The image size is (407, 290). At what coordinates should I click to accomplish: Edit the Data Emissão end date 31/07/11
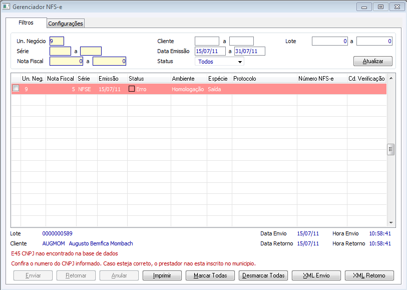click(x=249, y=51)
